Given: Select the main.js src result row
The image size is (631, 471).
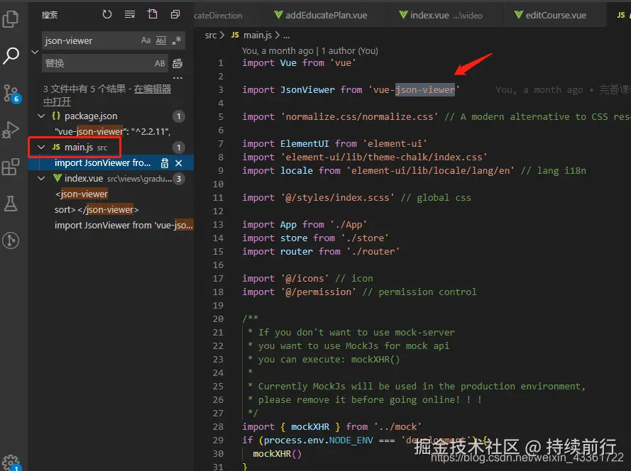Looking at the screenshot, I should pos(111,148).
